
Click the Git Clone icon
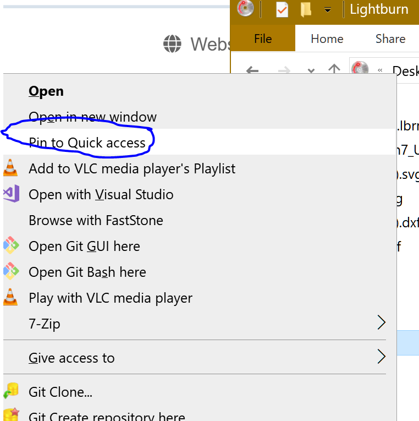click(10, 392)
